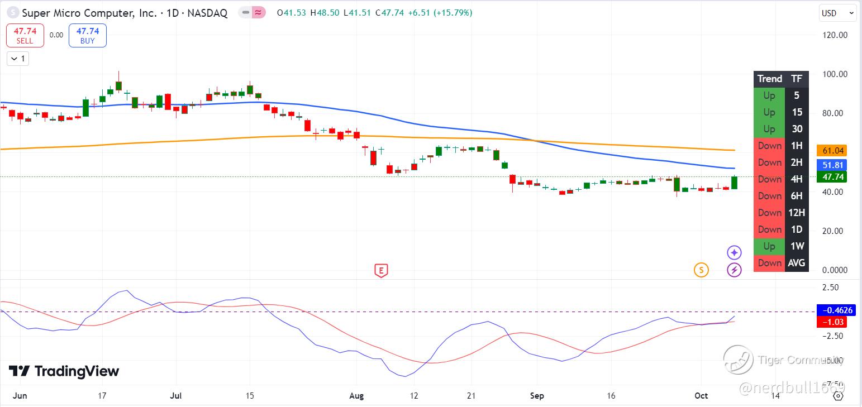Click the 2H timeframe cell
The image size is (862, 407).
[x=797, y=162]
